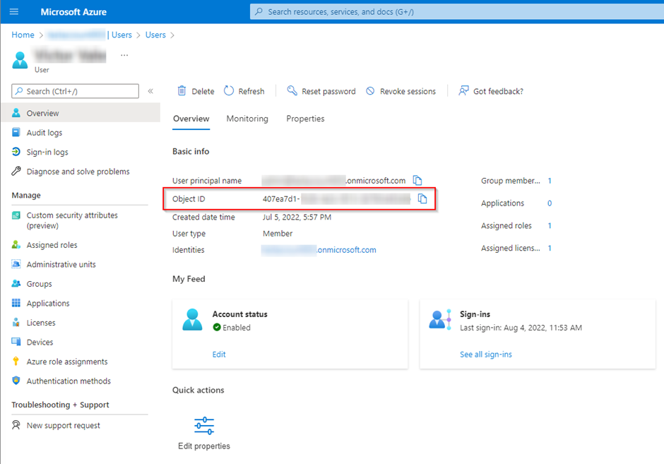Click the Delete trash icon
The width and height of the screenshot is (664, 464).
pyautogui.click(x=182, y=90)
